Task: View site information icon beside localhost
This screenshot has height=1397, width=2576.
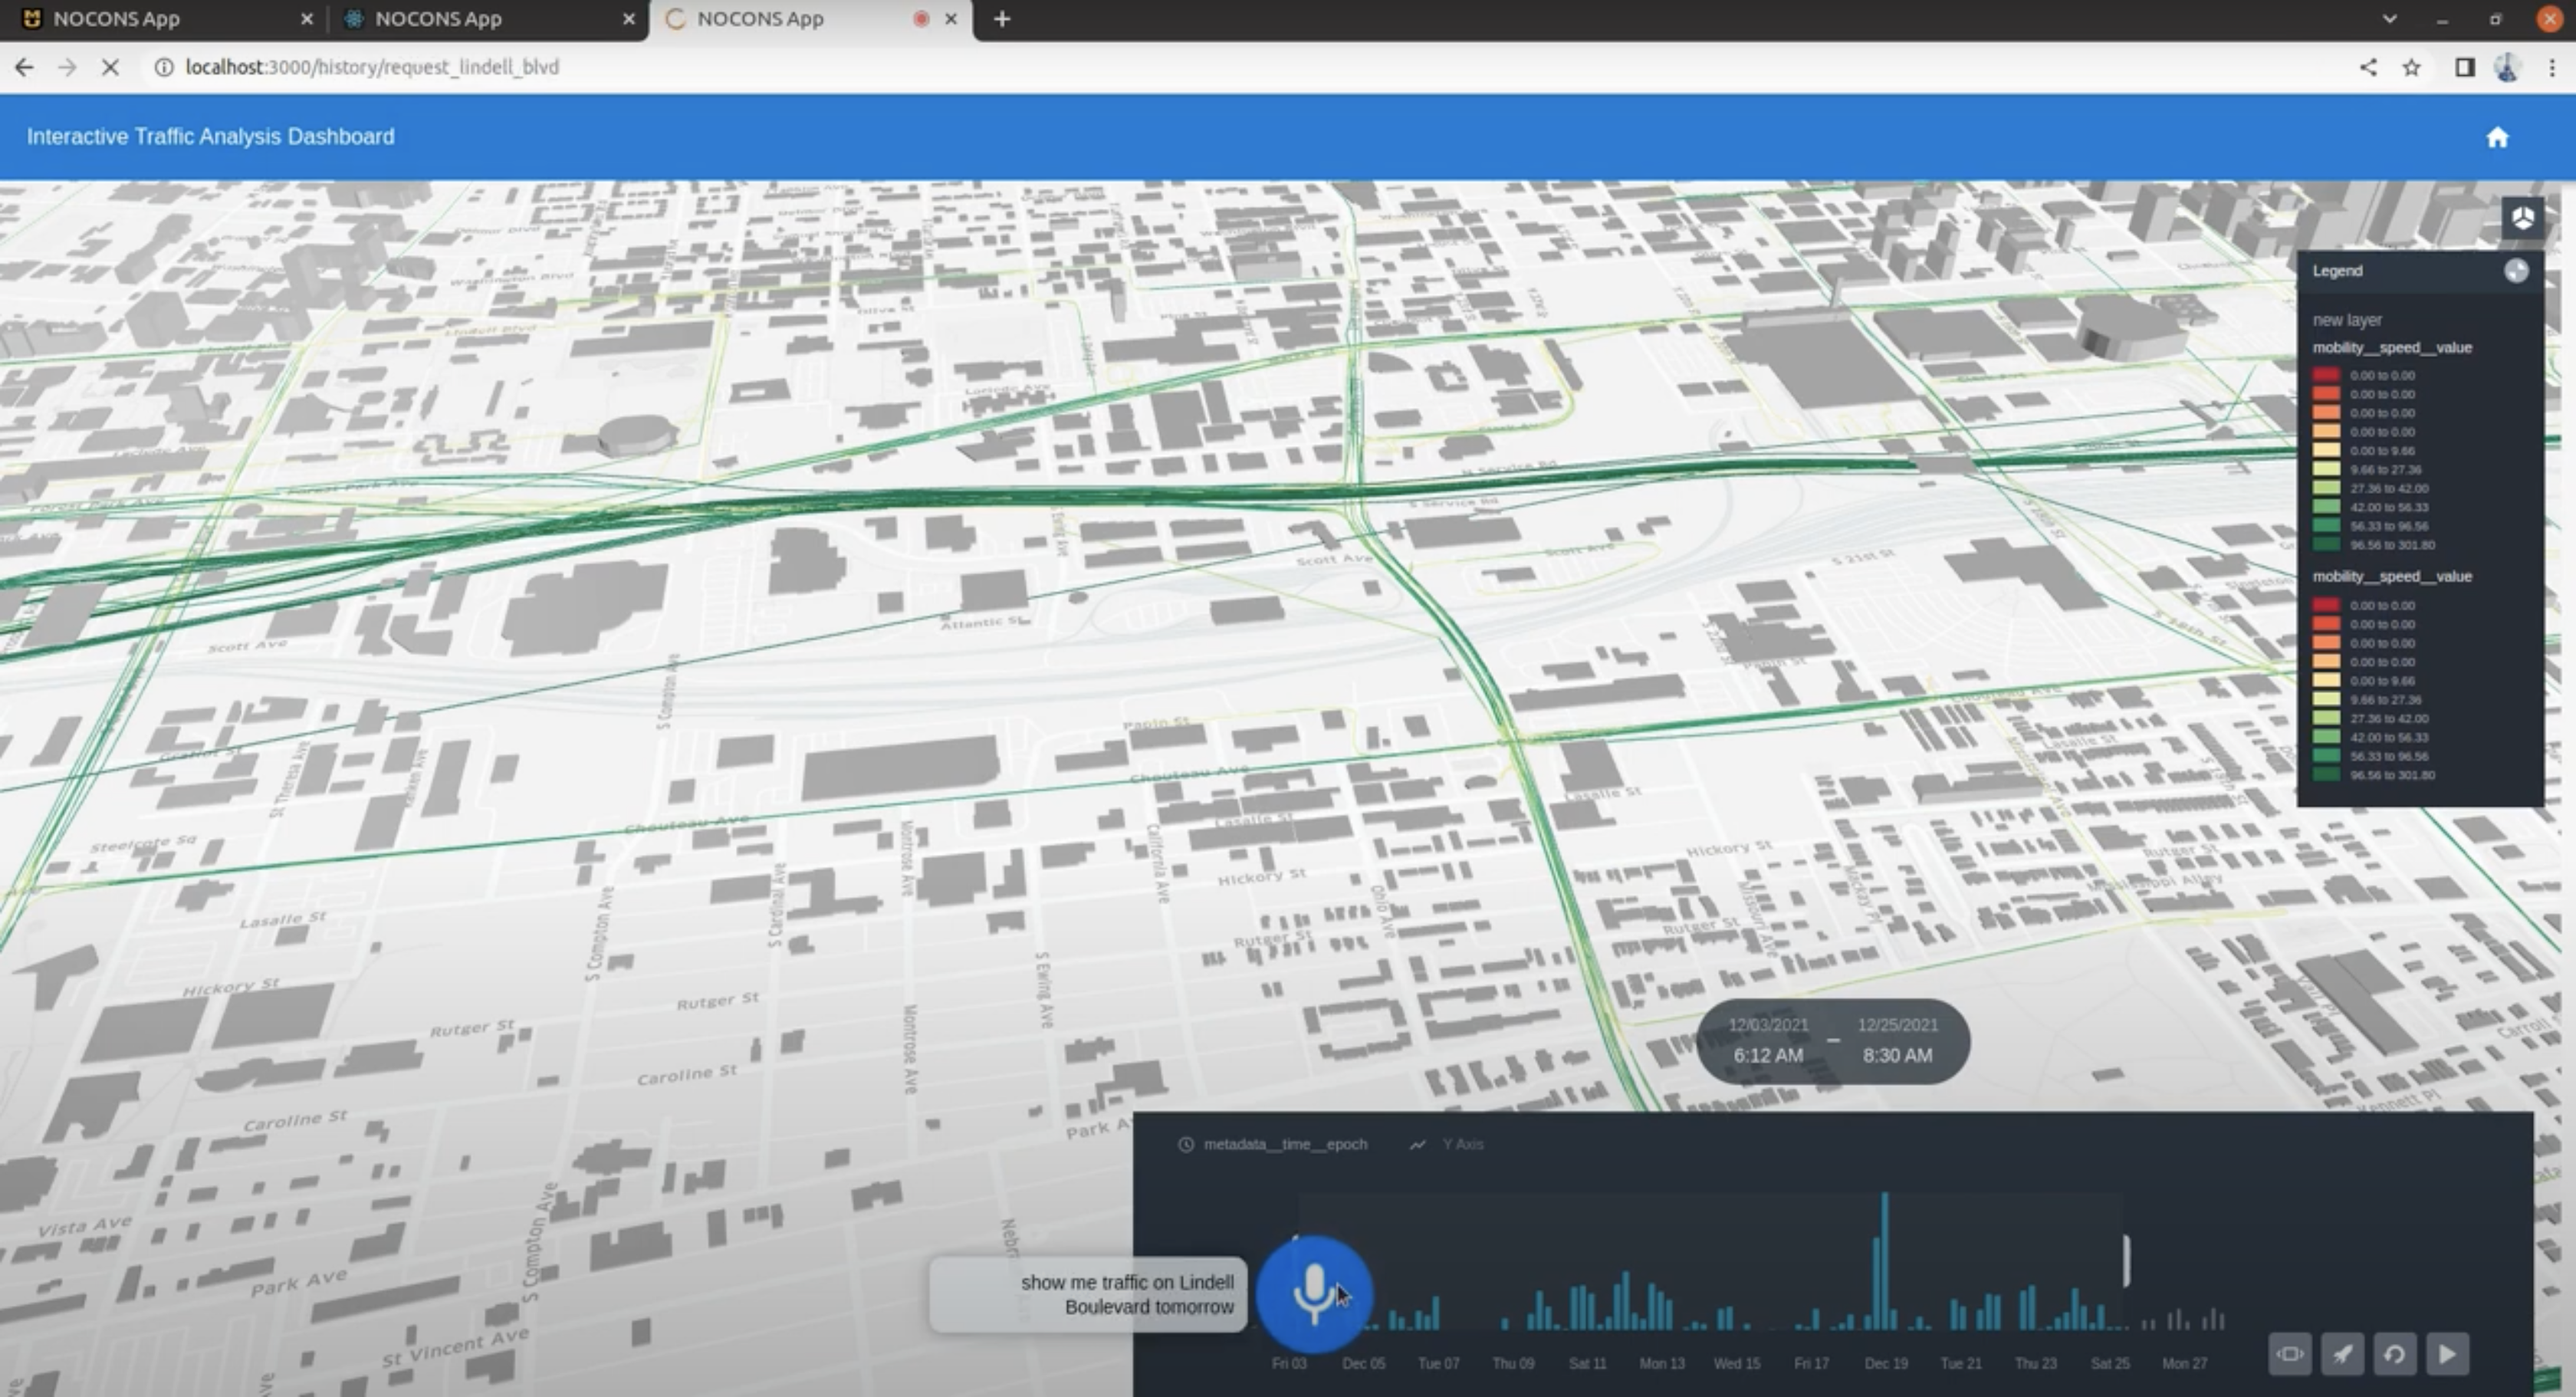Action: coord(163,67)
